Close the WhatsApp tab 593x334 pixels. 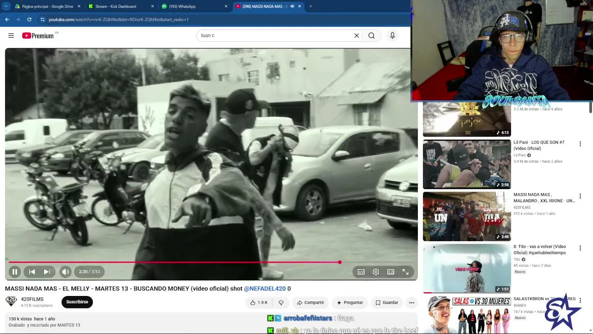pyautogui.click(x=226, y=6)
